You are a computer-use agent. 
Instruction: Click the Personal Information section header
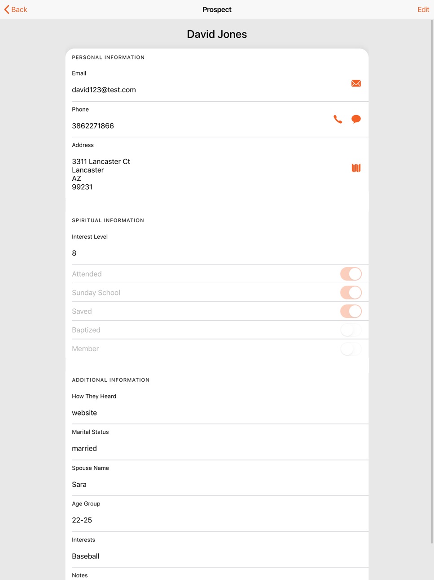pos(108,58)
